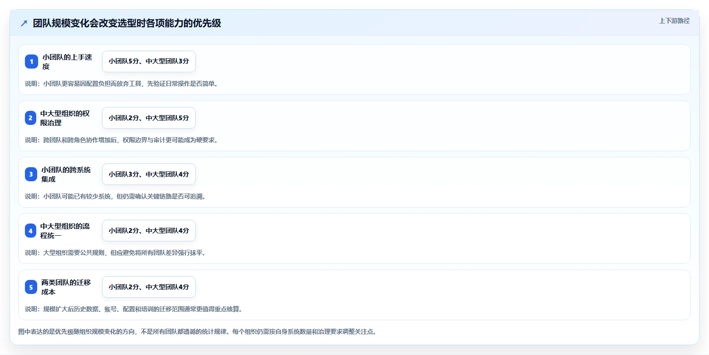Click the note starting 说明：小团队可能已有较少系统
The height and width of the screenshot is (355, 709).
tap(115, 196)
